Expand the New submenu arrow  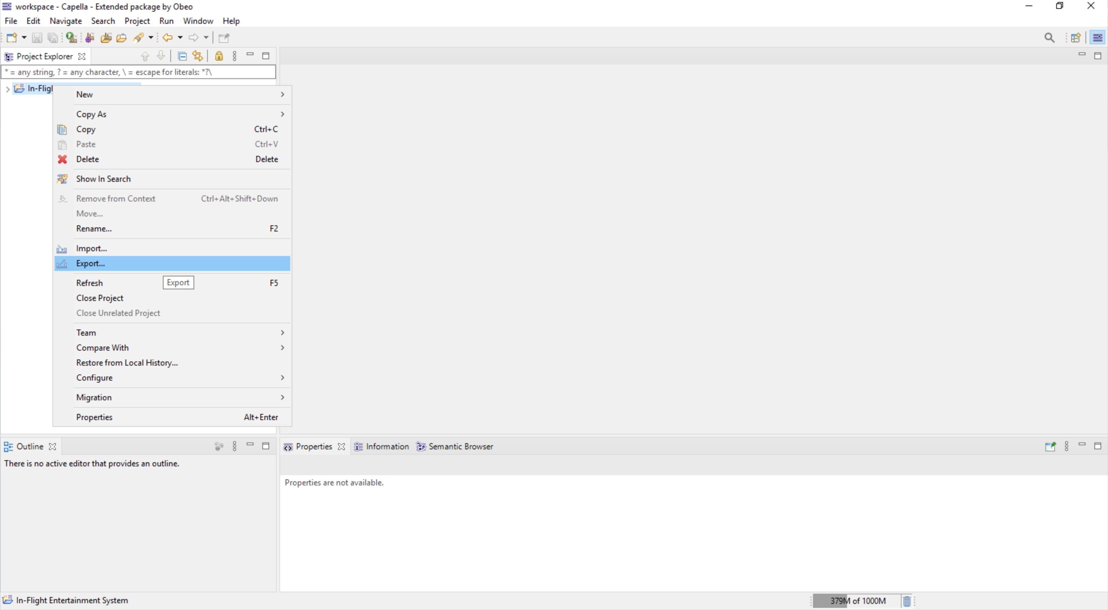(283, 94)
